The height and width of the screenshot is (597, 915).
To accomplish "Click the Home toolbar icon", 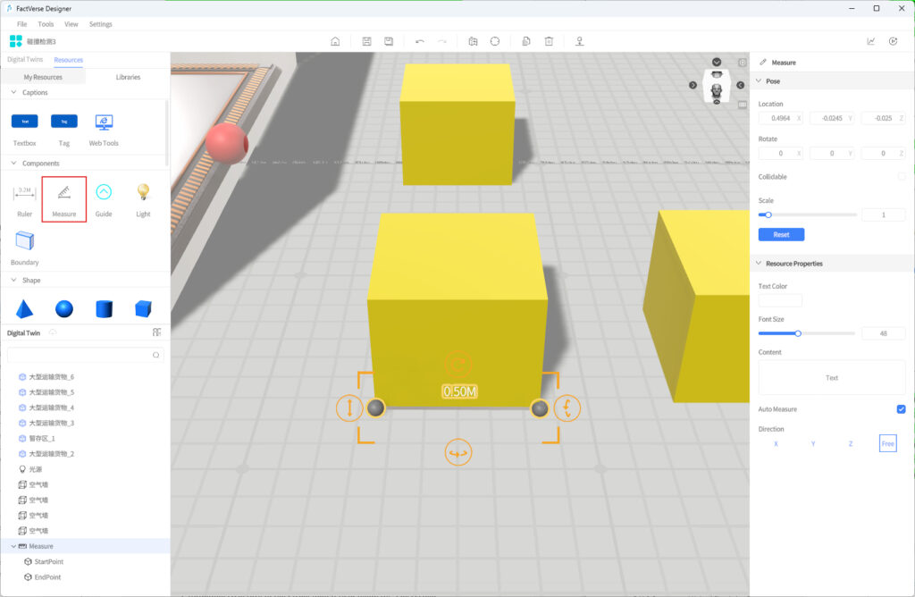I will point(335,41).
